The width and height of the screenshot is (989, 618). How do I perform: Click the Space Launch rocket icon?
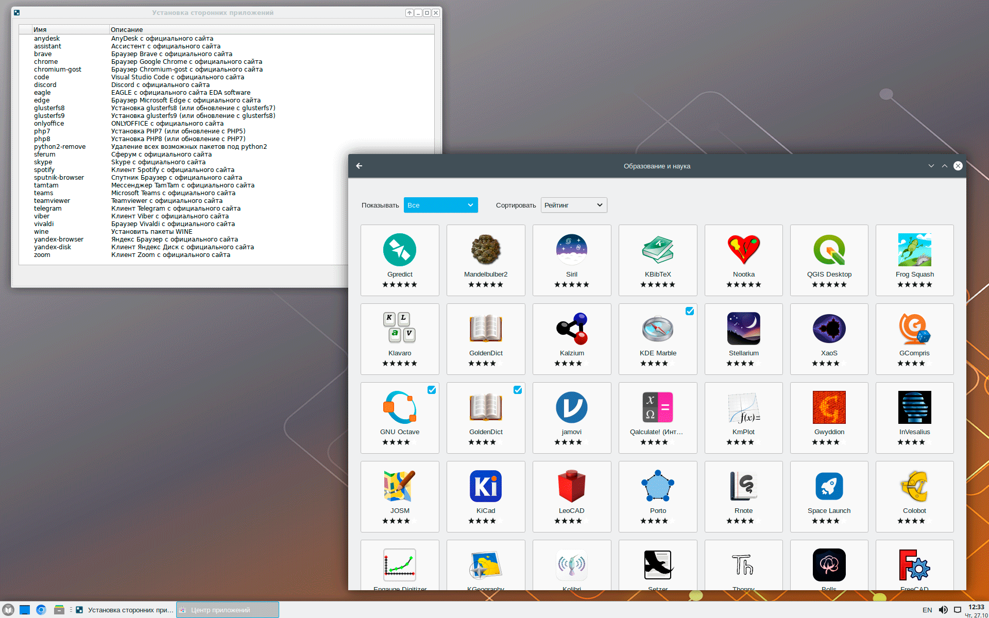click(x=829, y=486)
